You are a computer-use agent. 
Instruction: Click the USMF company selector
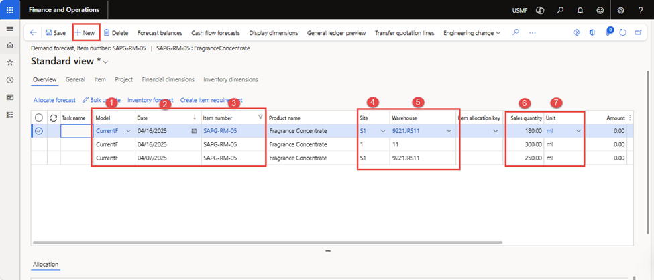[x=519, y=10]
